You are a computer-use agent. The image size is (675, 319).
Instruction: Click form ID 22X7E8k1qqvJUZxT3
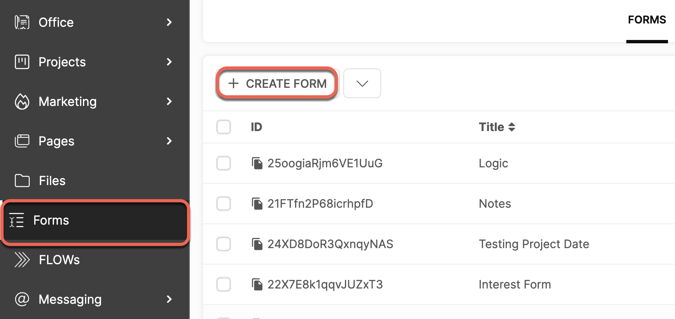coord(325,284)
